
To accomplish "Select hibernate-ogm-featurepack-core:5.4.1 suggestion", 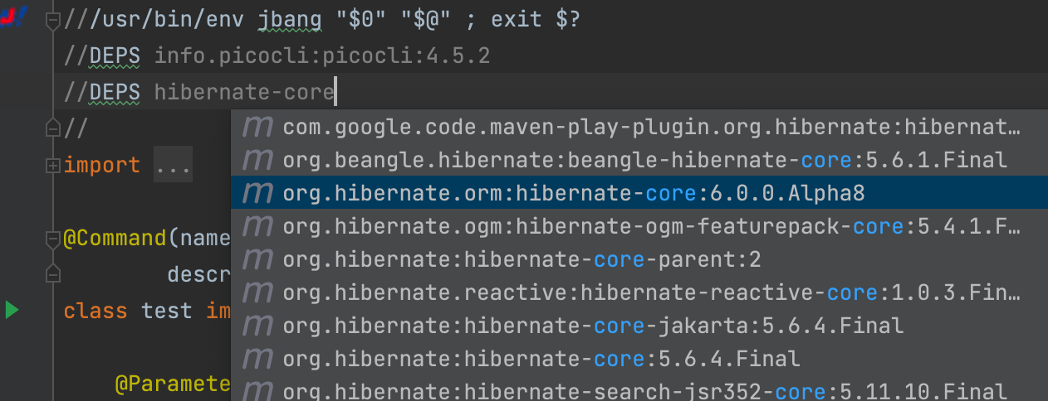I will tap(639, 226).
